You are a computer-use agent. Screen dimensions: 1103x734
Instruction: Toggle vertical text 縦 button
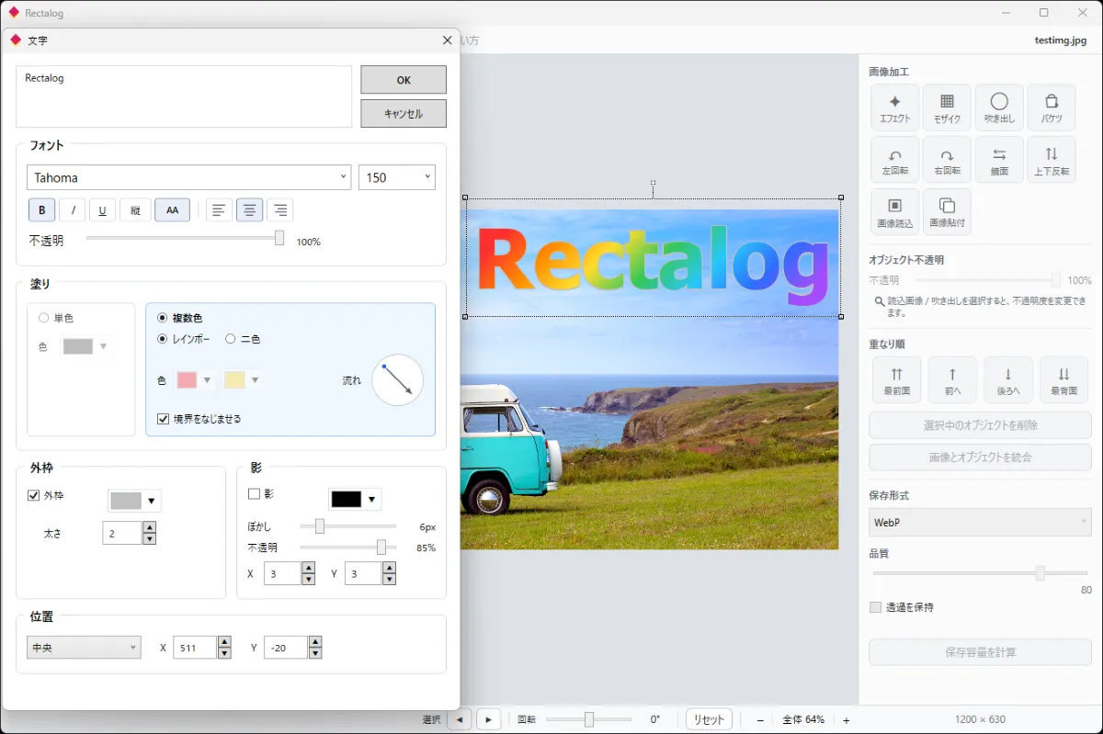pos(135,210)
